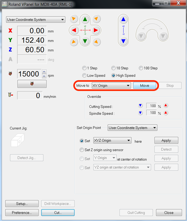Jog diagonally toward +X +Y
Image resolution: width=187 pixels, height=221 pixels.
[x=96, y=19]
